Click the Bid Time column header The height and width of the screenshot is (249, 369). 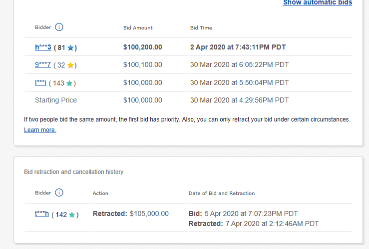(201, 28)
